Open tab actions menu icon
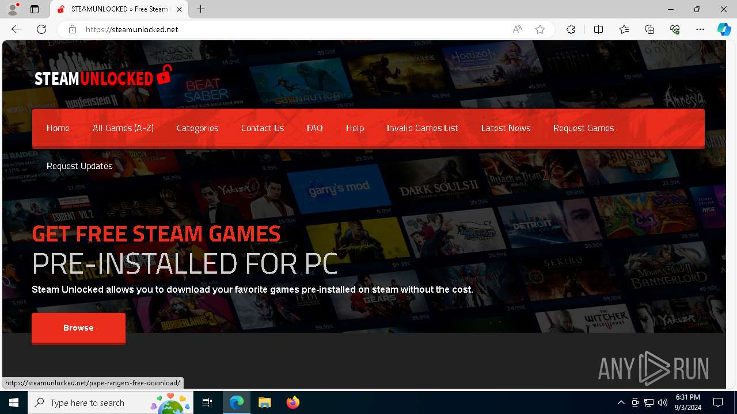The width and height of the screenshot is (737, 414). click(x=35, y=9)
